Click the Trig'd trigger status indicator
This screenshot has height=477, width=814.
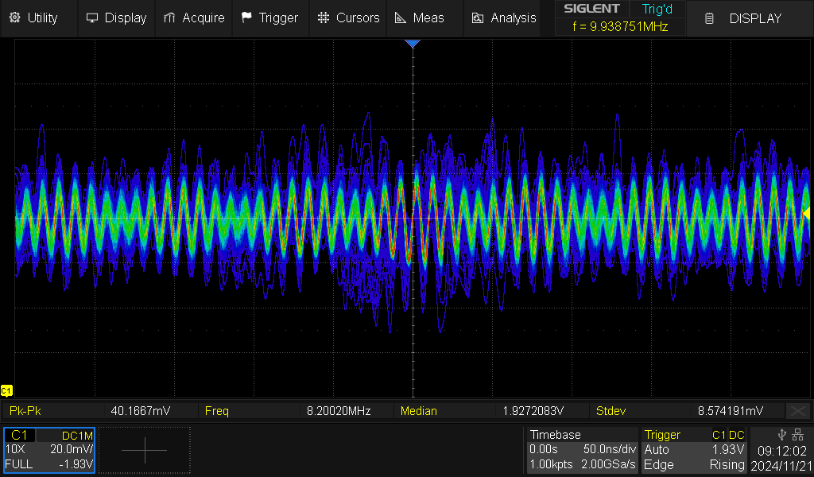pos(657,9)
